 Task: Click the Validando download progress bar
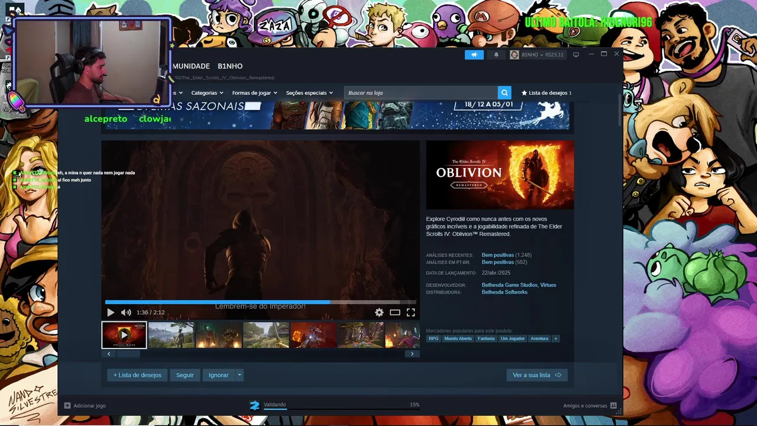pos(341,409)
